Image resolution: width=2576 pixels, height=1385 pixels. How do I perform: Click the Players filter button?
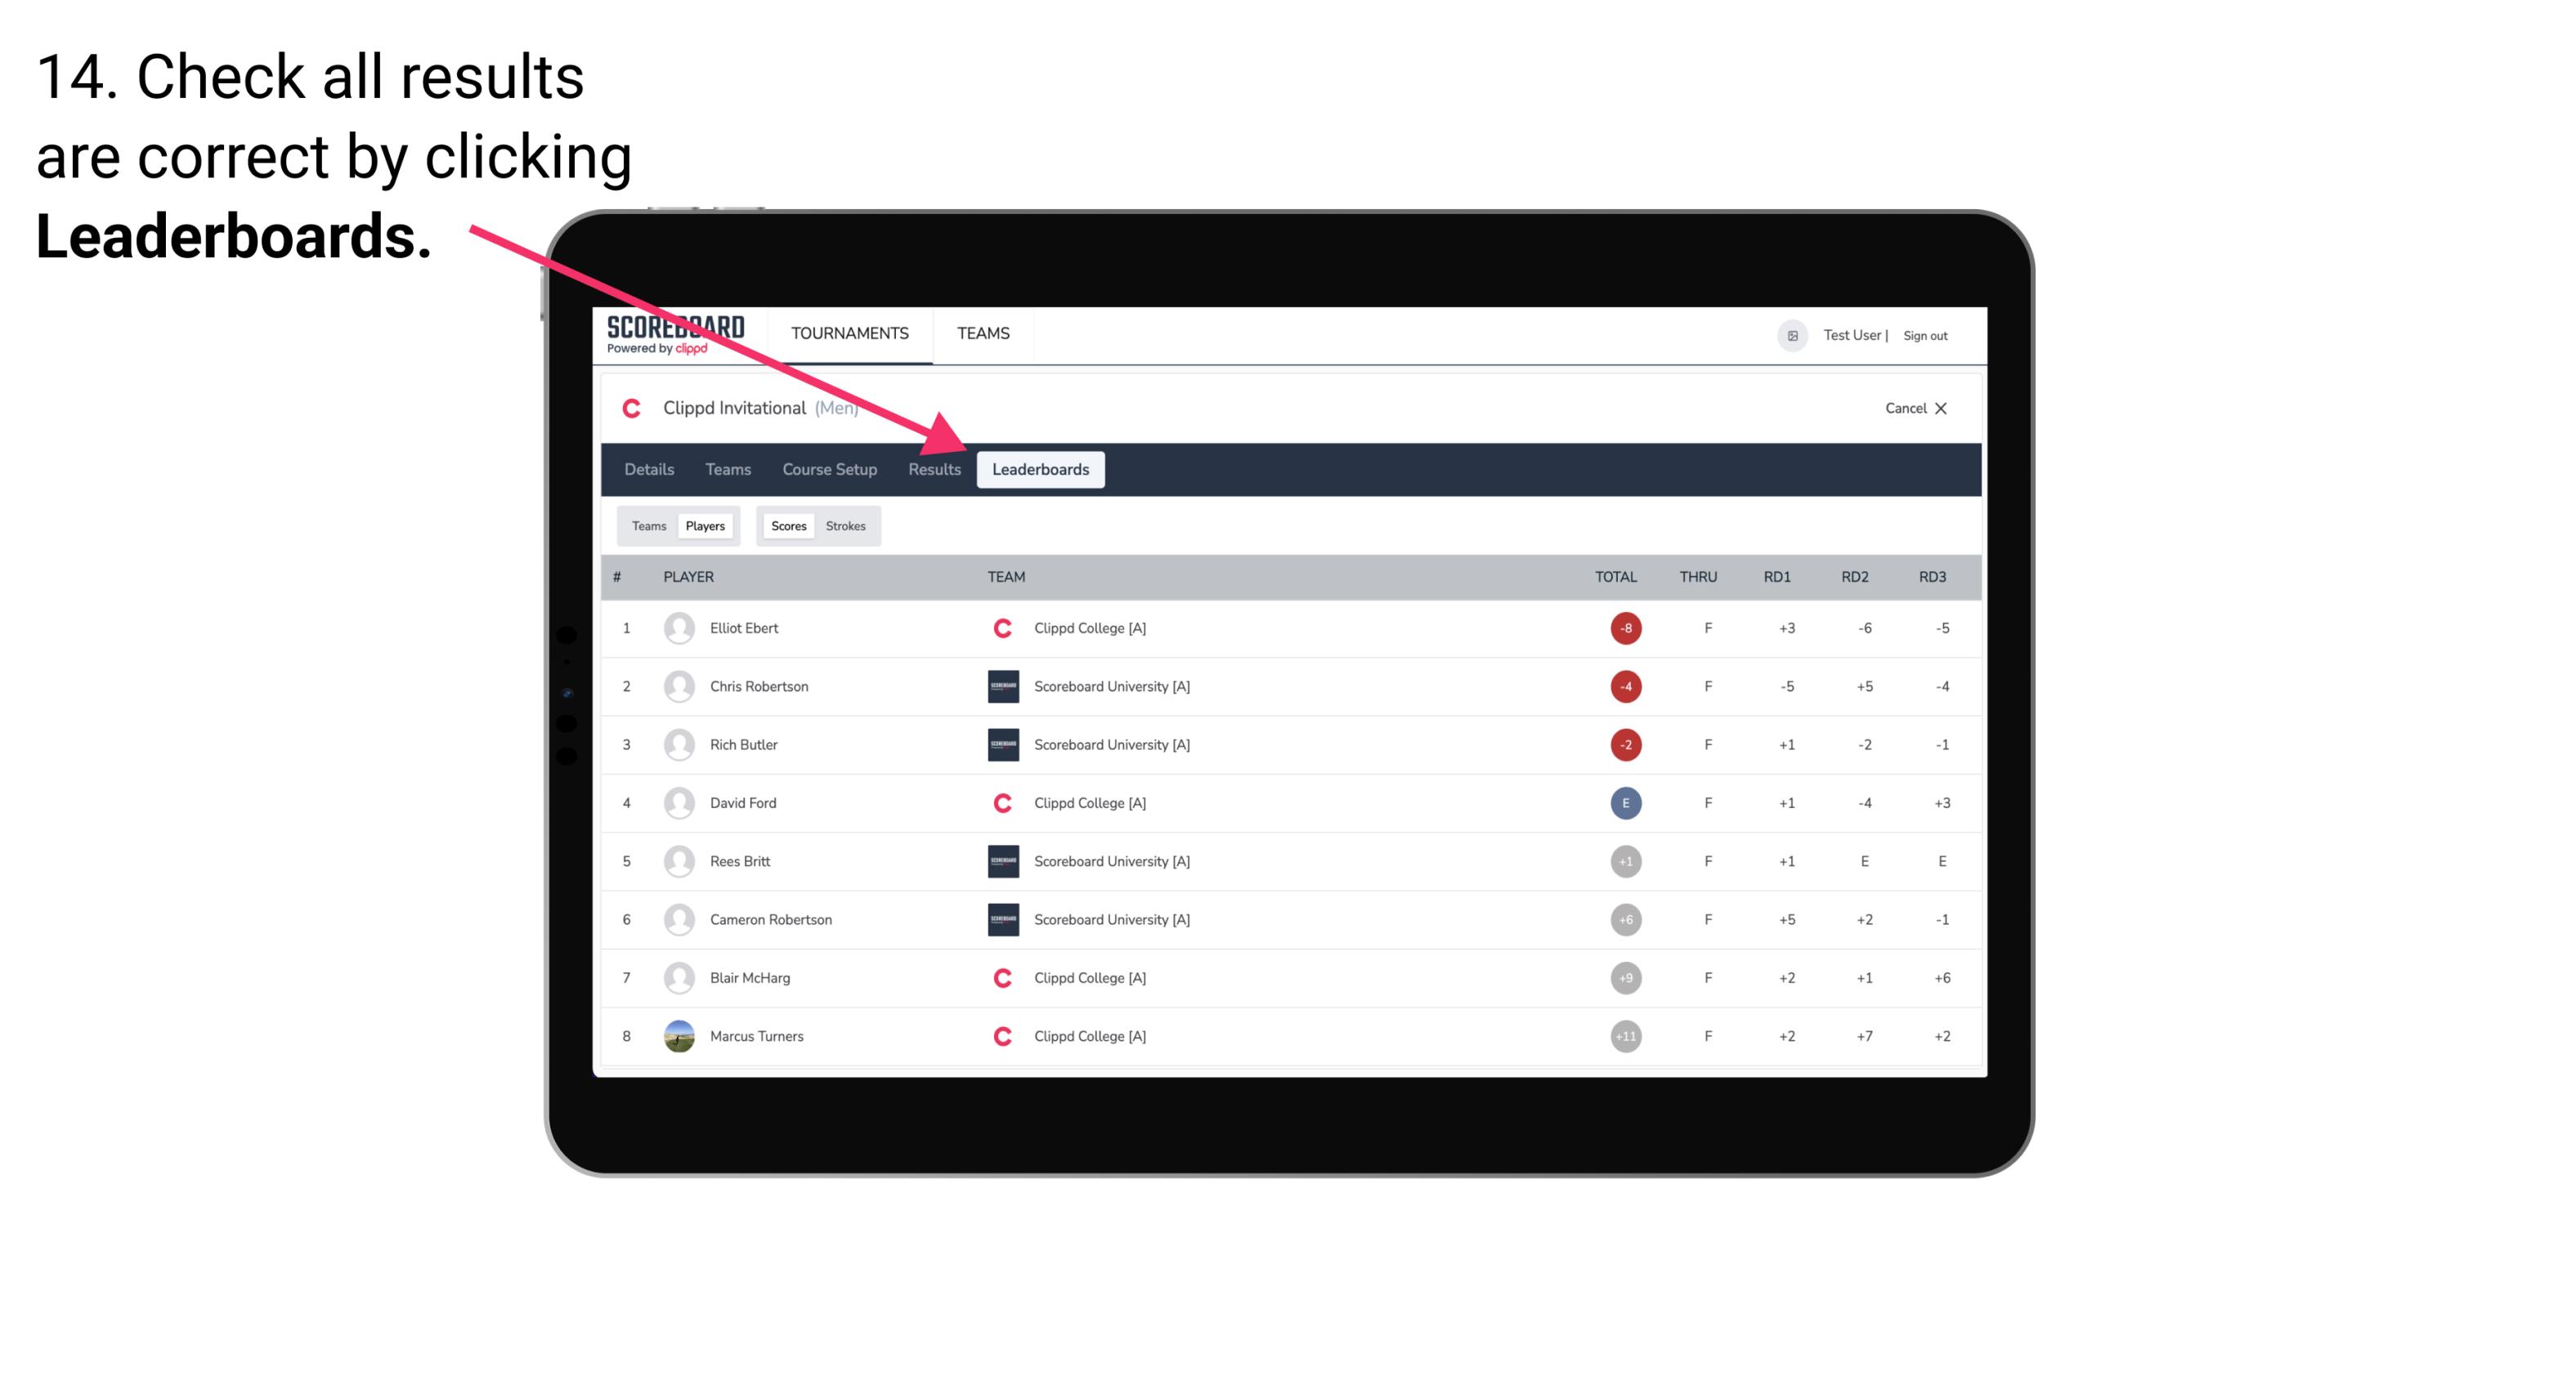click(x=706, y=525)
